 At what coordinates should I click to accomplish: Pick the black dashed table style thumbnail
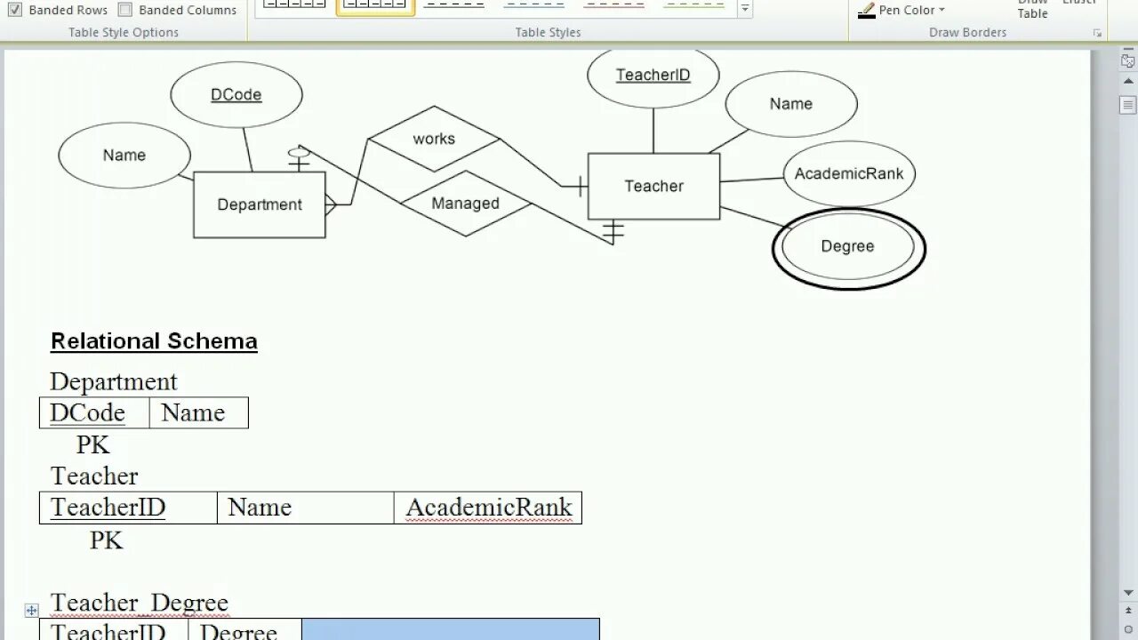[454, 6]
